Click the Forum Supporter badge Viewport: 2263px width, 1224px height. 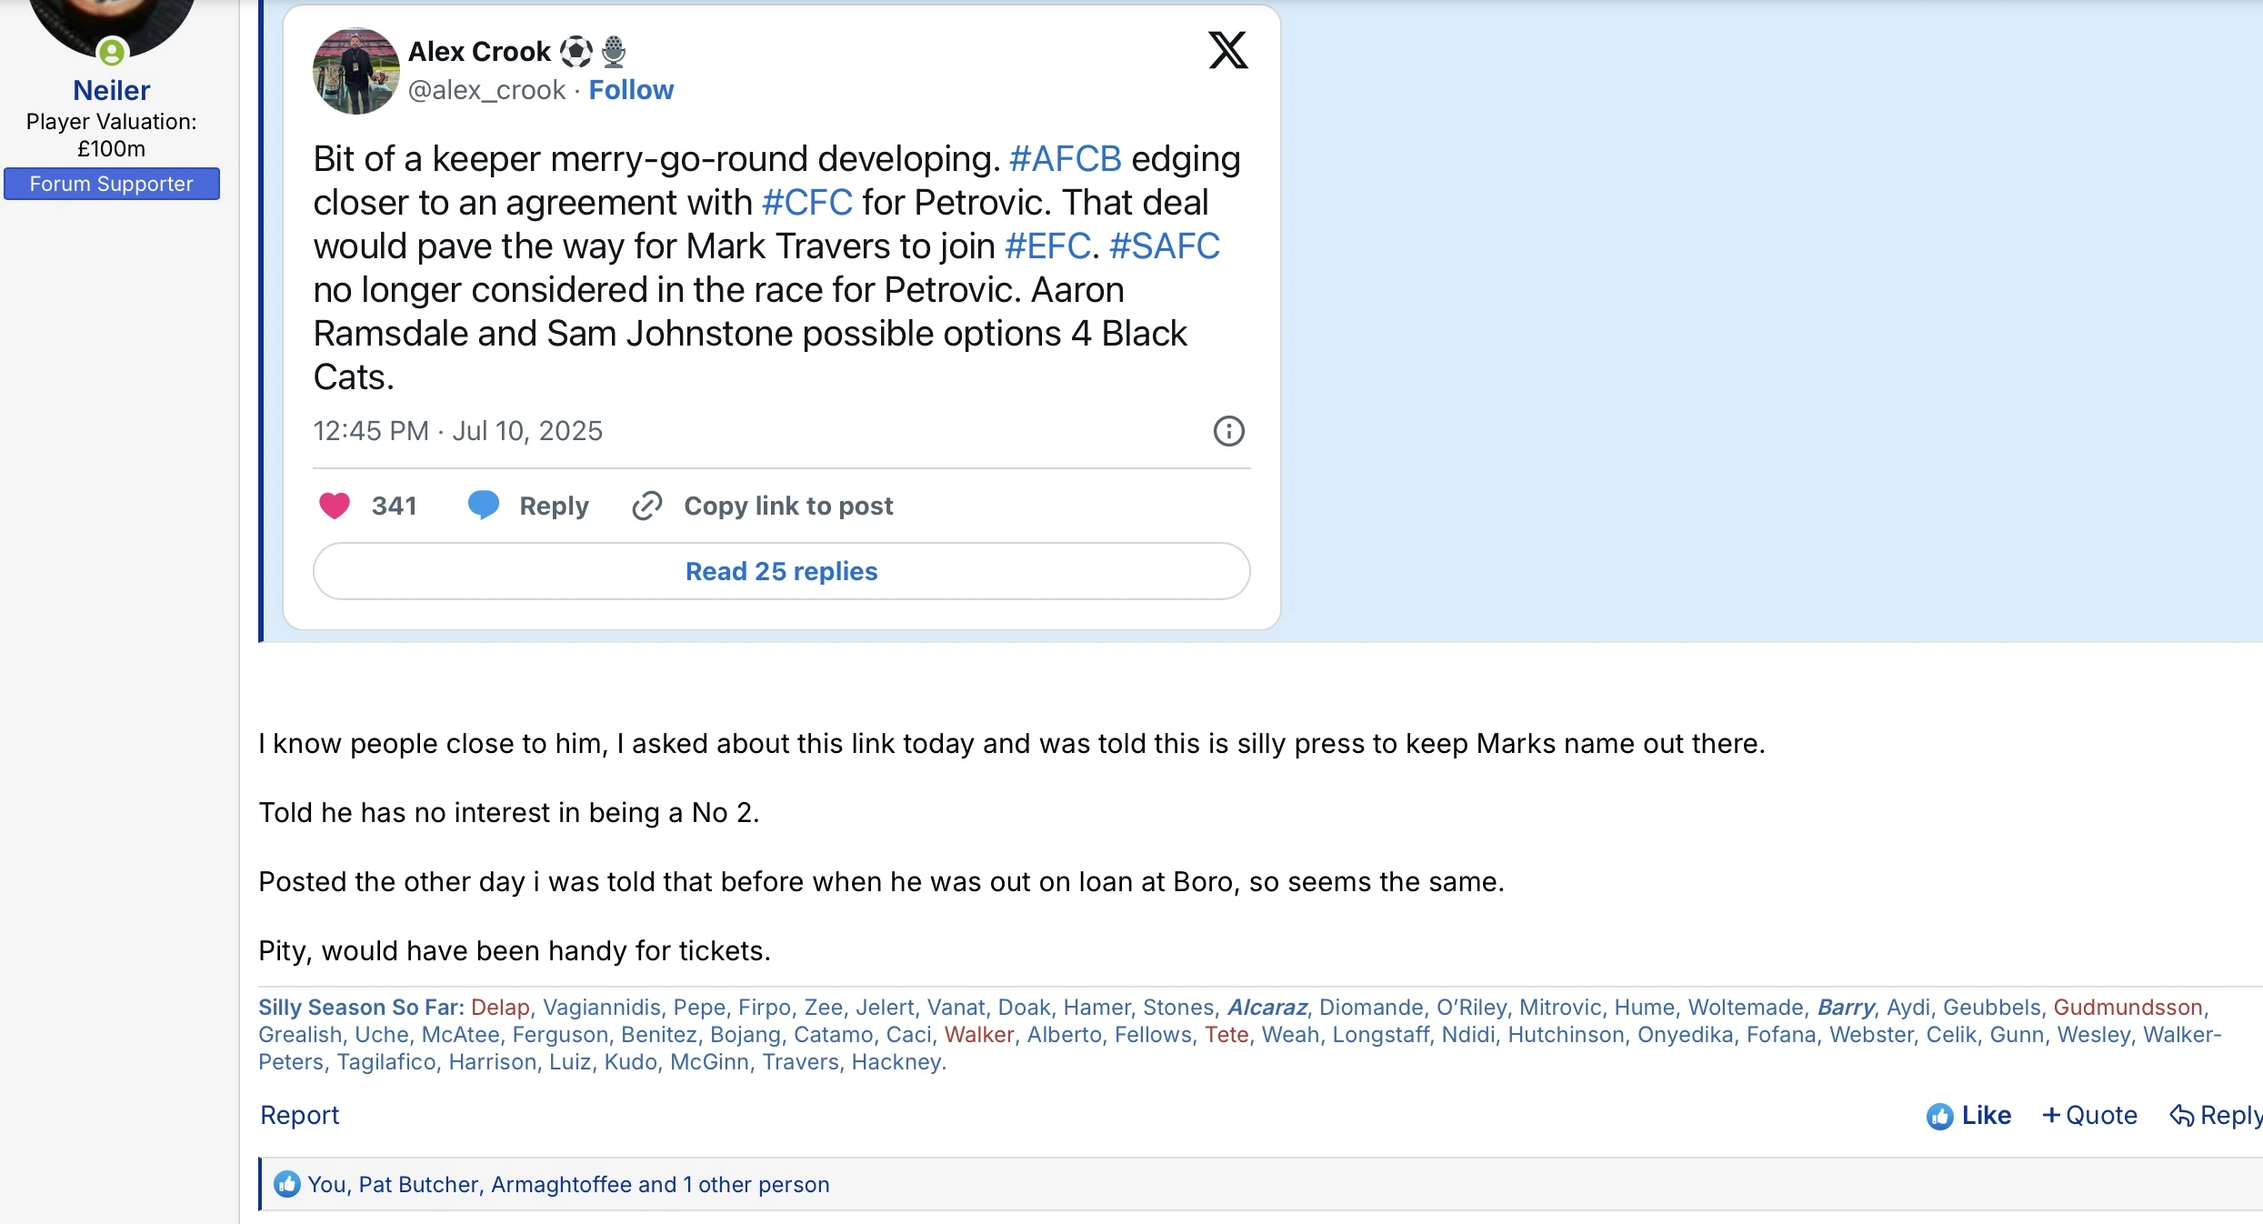[x=111, y=184]
